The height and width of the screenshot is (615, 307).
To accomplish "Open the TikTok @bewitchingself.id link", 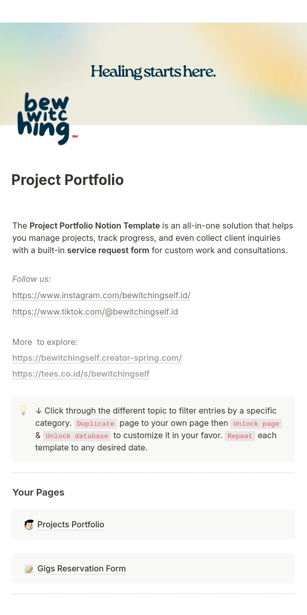I will (x=95, y=312).
